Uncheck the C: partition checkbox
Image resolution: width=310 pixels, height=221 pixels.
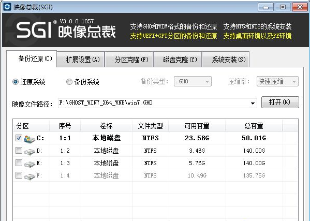(19, 138)
